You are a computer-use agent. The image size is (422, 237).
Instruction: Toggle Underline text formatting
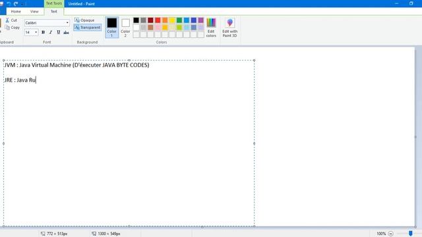[x=59, y=32]
